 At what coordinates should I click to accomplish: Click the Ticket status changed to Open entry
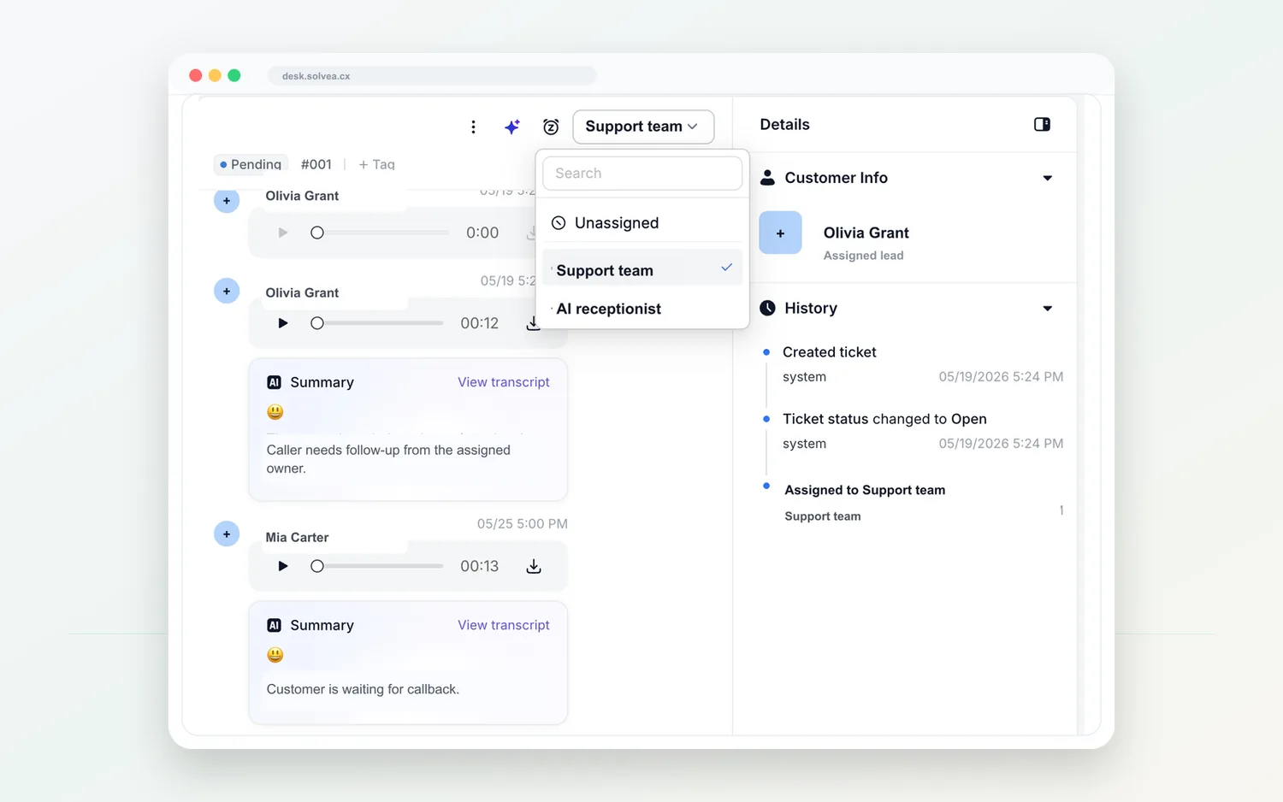(x=884, y=419)
